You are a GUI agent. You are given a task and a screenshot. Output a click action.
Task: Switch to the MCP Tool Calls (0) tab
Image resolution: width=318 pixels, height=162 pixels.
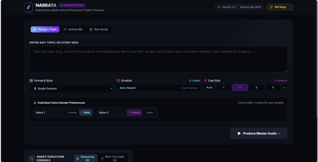coord(113,158)
